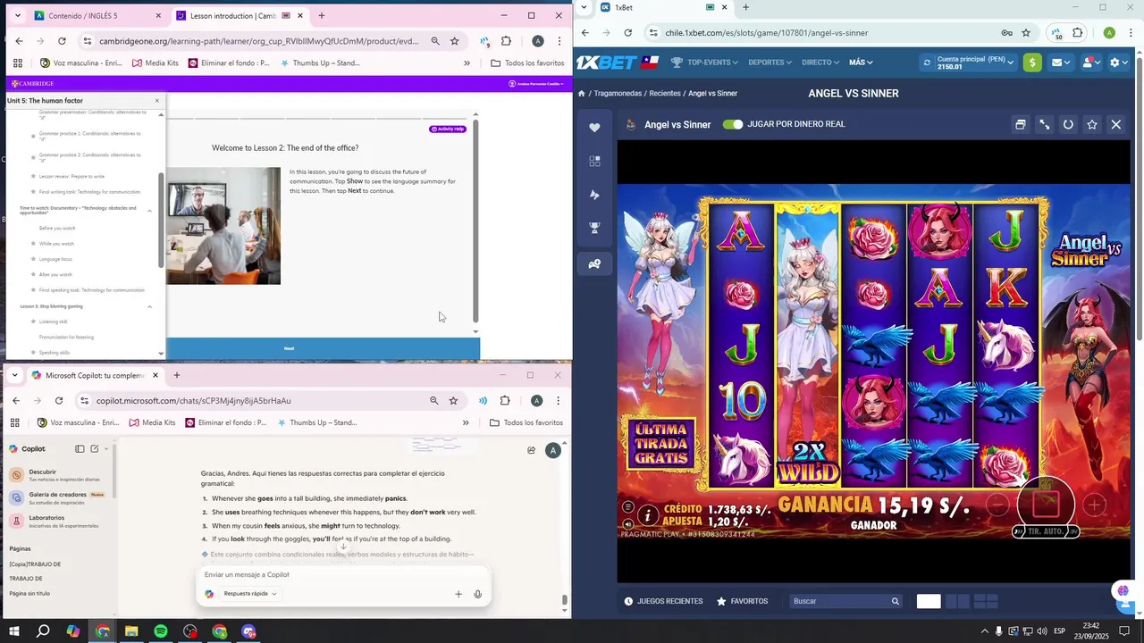Viewport: 1144px width, 643px height.
Task: Open Laboratorios in Copilot sidebar
Action: [x=58, y=522]
